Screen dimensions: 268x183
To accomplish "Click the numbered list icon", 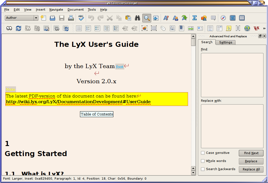I will tap(88, 28).
